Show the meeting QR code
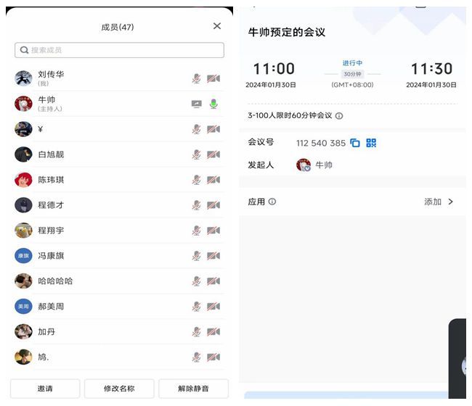The height and width of the screenshot is (406, 472). point(371,143)
